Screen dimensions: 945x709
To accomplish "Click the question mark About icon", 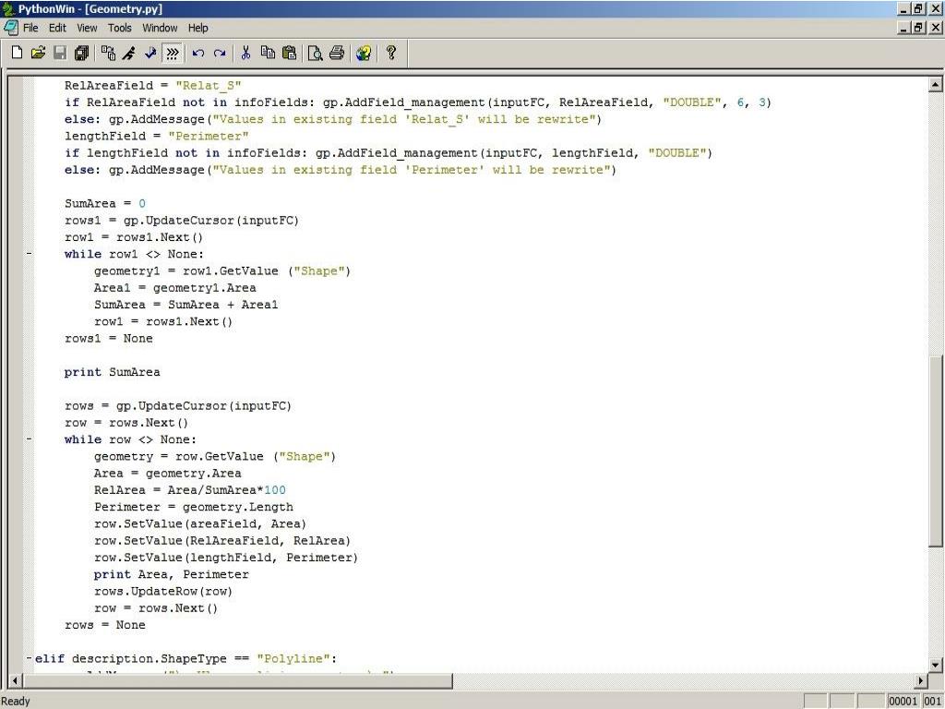I will coord(390,53).
